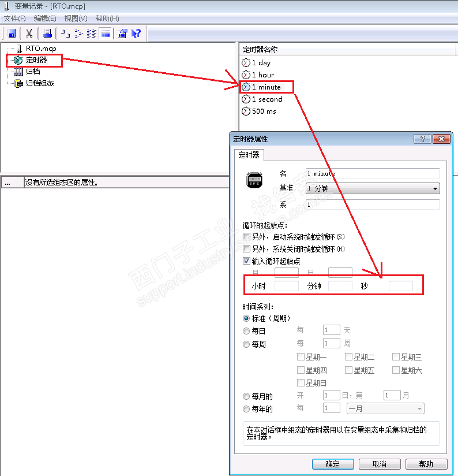
Task: Select the 归档 node in tree
Action: (x=32, y=72)
